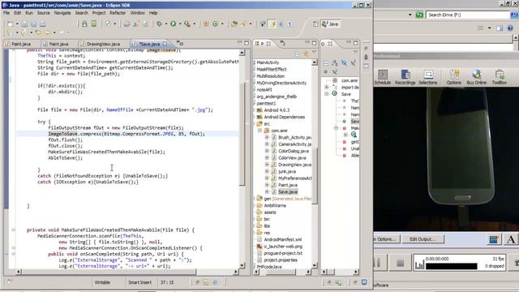Click the New Java Package icon
Image resolution: width=519 pixels, height=292 pixels.
click(206, 24)
